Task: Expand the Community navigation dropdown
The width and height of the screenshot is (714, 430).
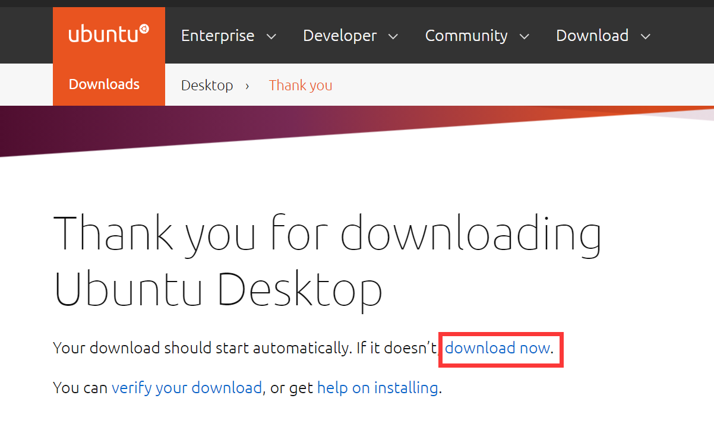Action: tap(477, 36)
